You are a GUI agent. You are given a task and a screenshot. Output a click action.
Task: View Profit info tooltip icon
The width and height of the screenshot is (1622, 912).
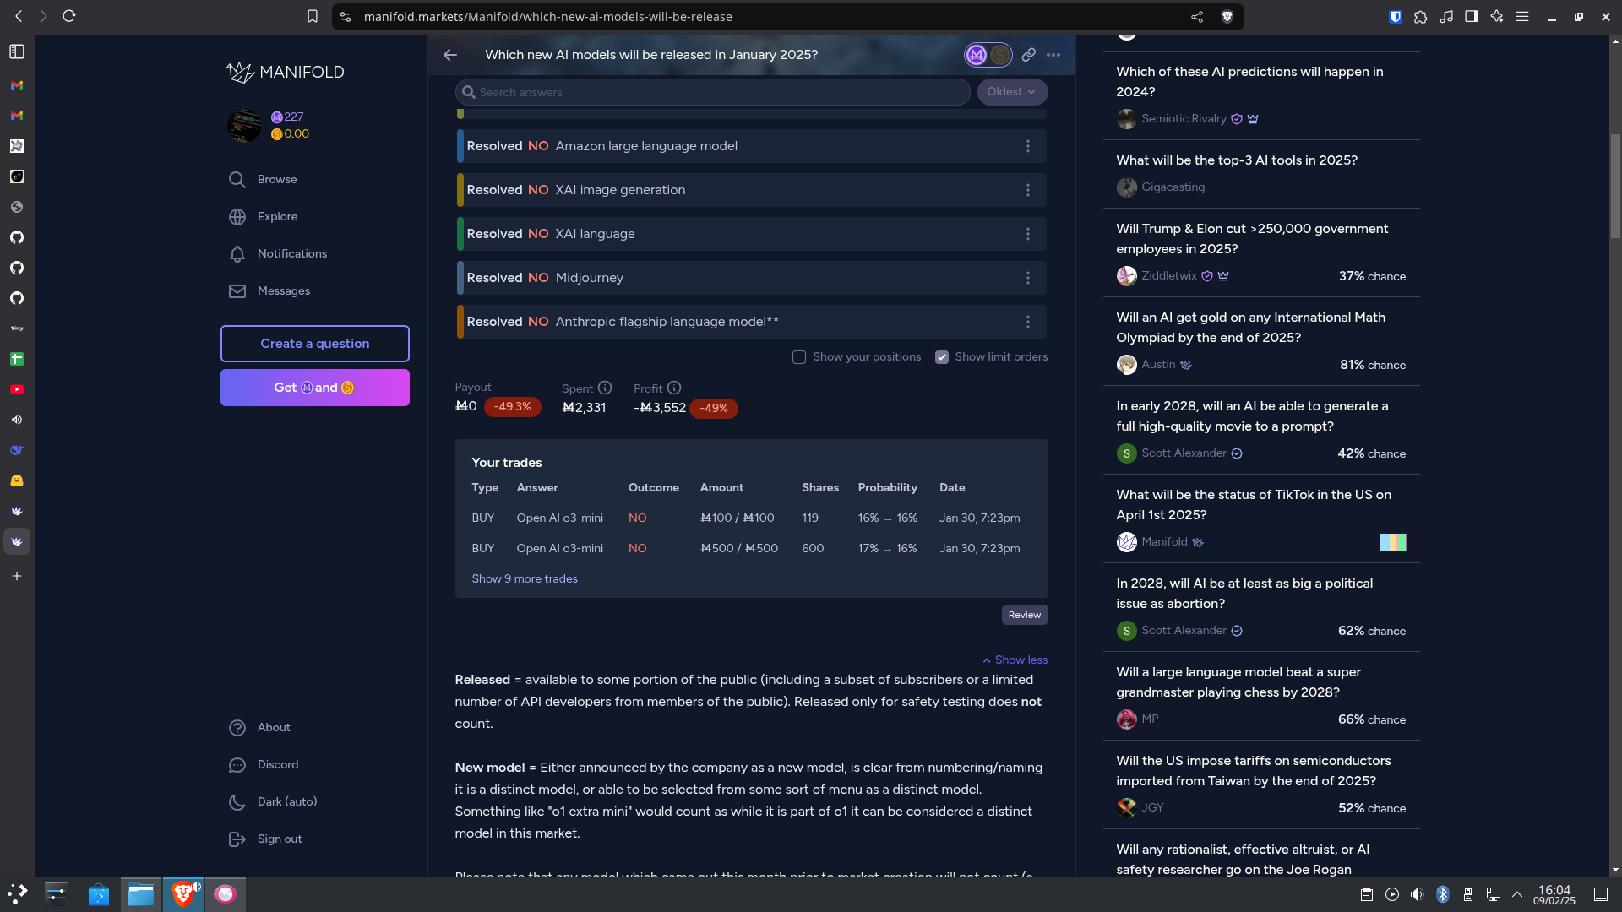click(x=674, y=388)
